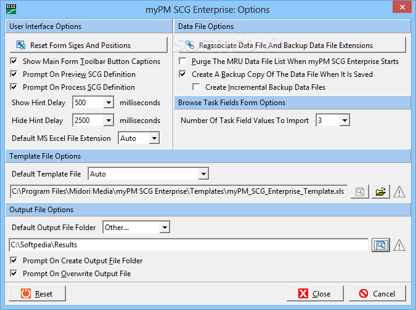Click the SCGE application icon in title bar
The height and width of the screenshot is (310, 416).
click(11, 9)
